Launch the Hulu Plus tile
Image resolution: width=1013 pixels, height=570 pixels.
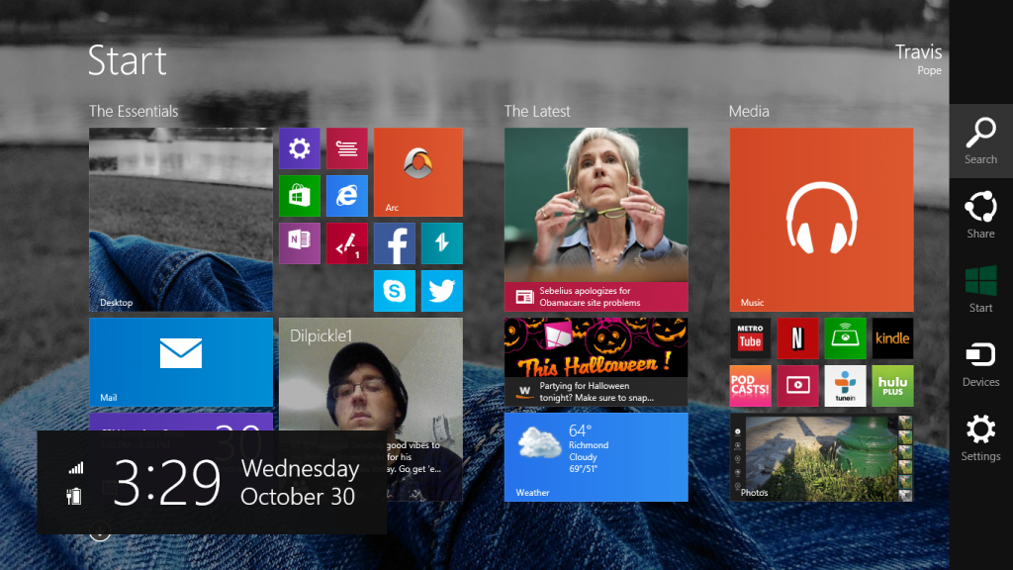892,386
